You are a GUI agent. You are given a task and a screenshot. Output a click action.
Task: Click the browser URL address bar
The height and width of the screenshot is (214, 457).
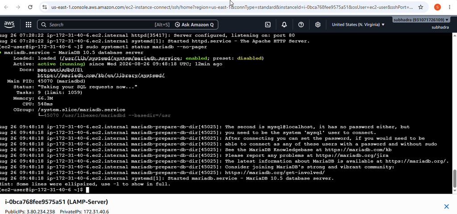(x=232, y=7)
